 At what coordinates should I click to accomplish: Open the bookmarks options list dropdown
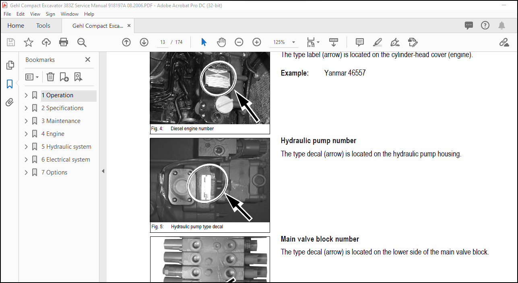(32, 77)
